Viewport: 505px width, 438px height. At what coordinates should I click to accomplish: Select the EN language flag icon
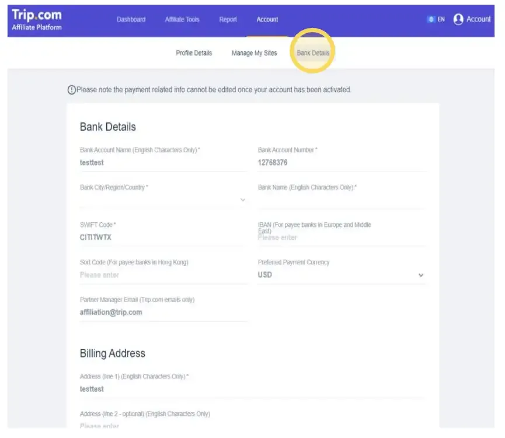pyautogui.click(x=431, y=19)
